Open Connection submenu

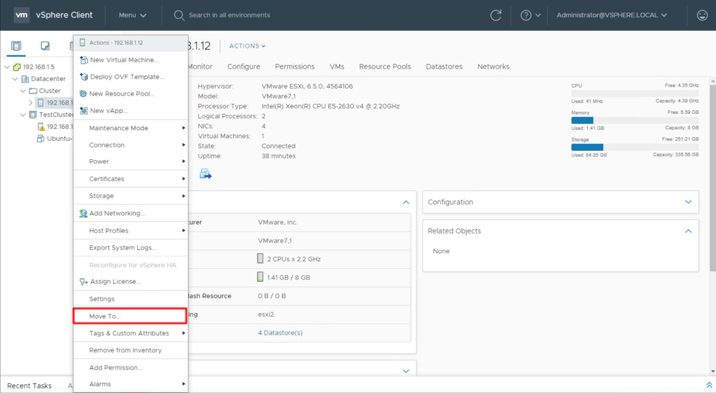[x=131, y=145]
